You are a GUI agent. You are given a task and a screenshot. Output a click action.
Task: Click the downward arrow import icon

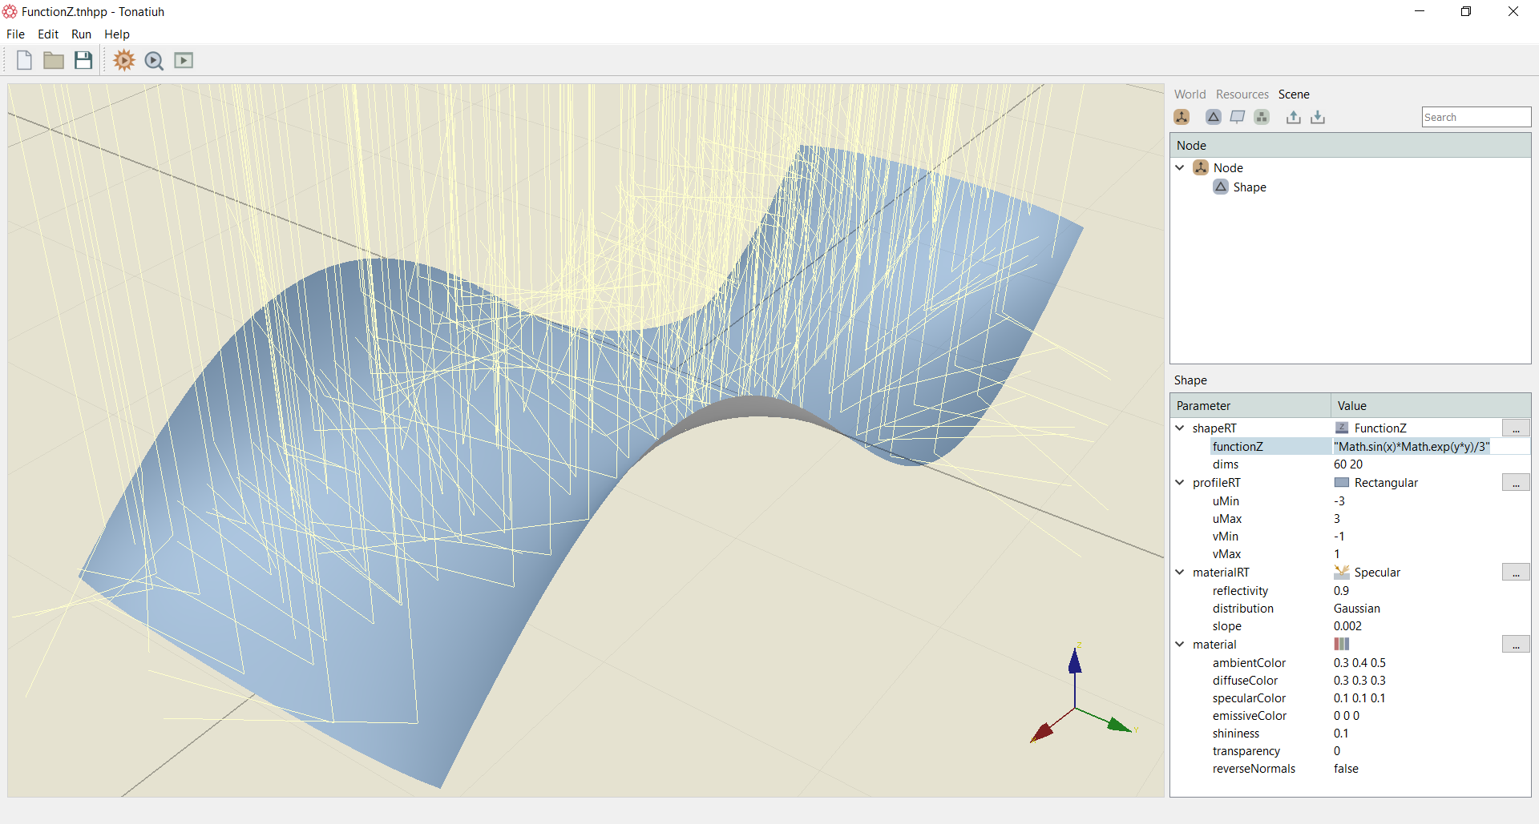tap(1318, 117)
